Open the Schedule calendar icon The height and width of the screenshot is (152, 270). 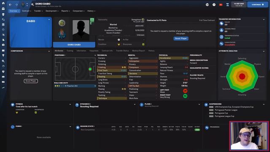[3, 51]
